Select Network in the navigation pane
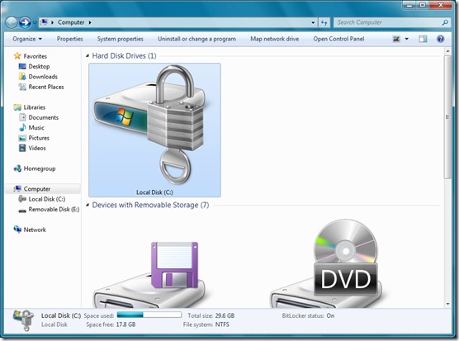 tap(35, 230)
